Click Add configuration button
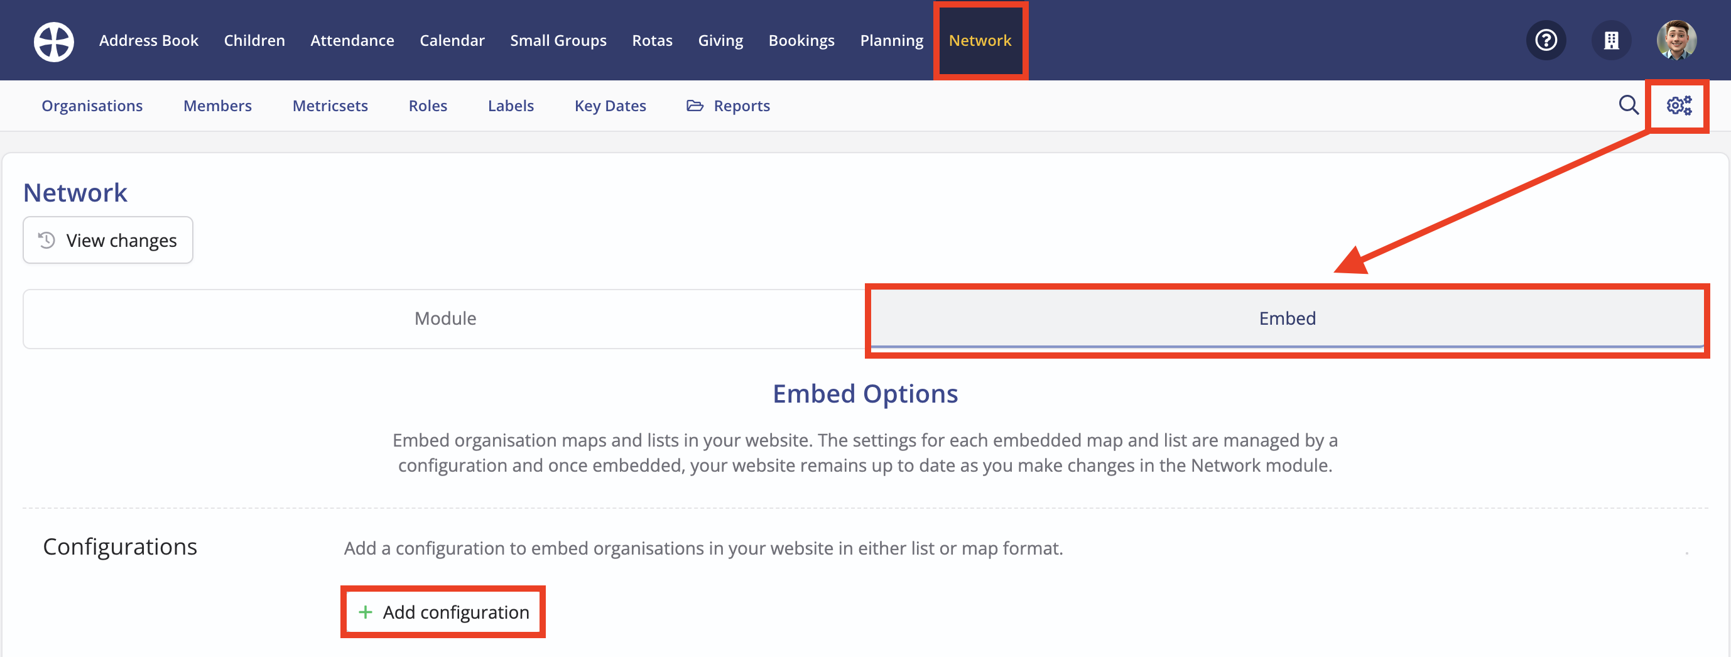Viewport: 1731px width, 657px height. [x=443, y=612]
